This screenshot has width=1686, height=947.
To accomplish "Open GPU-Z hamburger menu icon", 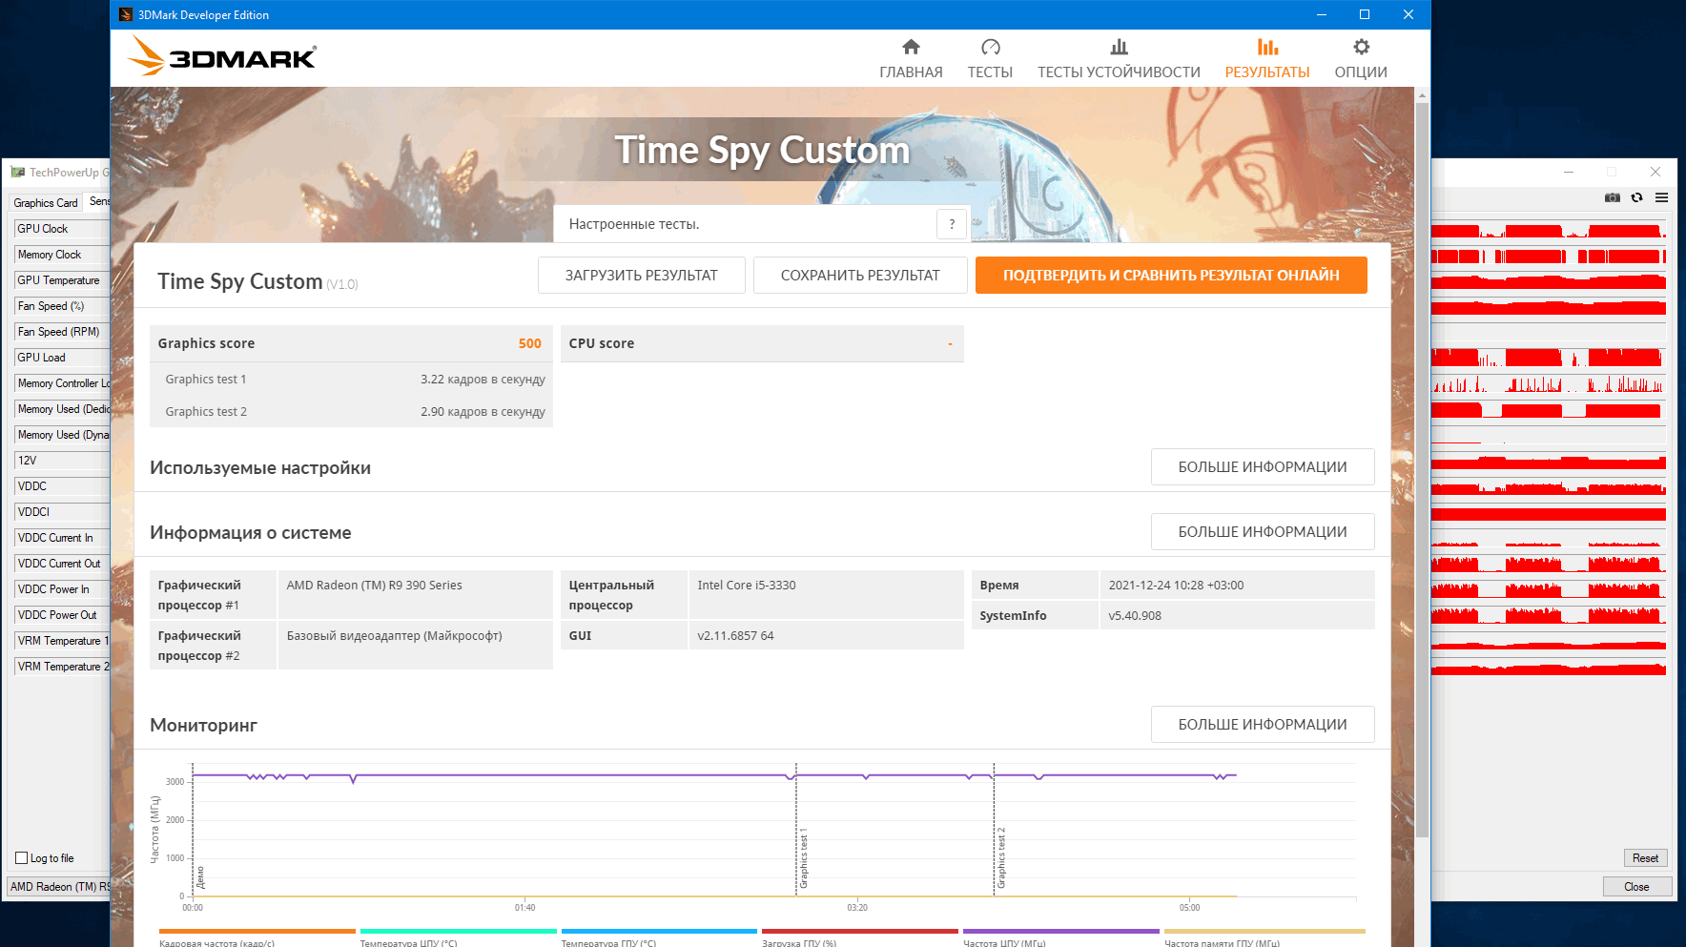I will click(1661, 197).
